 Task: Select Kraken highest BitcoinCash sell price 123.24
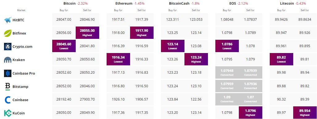196,59
